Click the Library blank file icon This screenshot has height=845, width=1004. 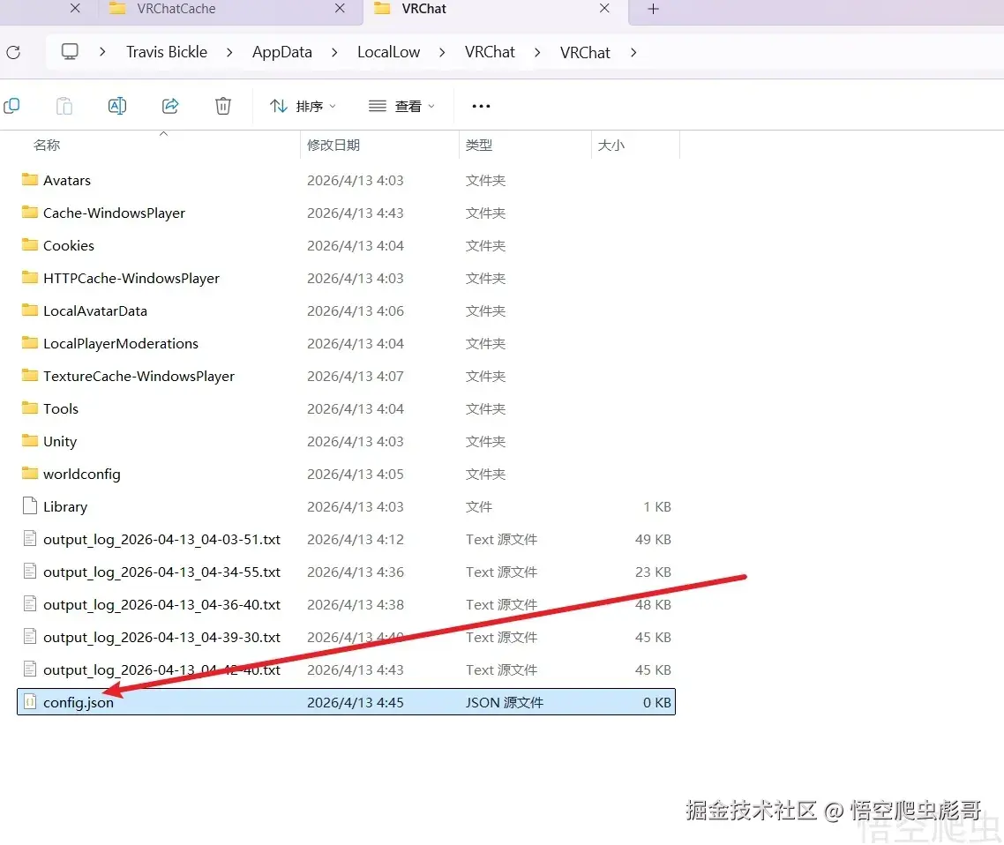click(x=29, y=505)
